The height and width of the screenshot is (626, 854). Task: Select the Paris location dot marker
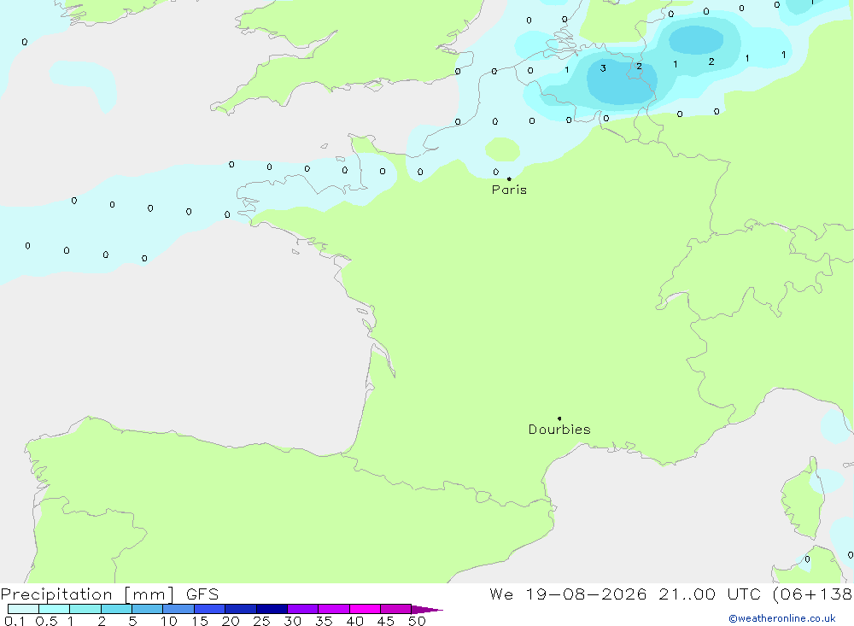pyautogui.click(x=509, y=178)
